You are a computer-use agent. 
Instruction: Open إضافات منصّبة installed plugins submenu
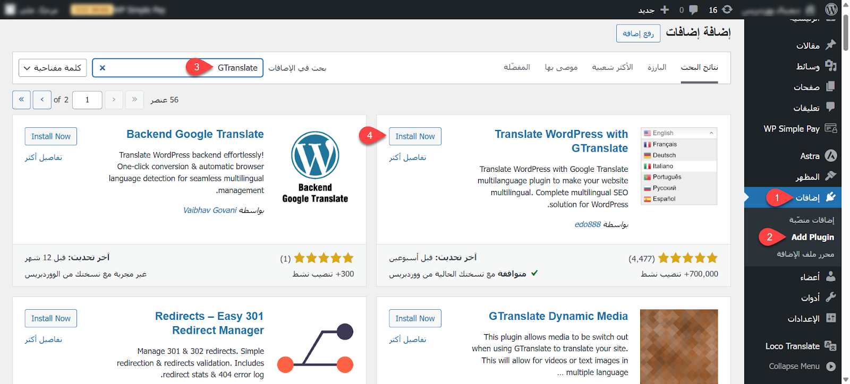pyautogui.click(x=811, y=220)
